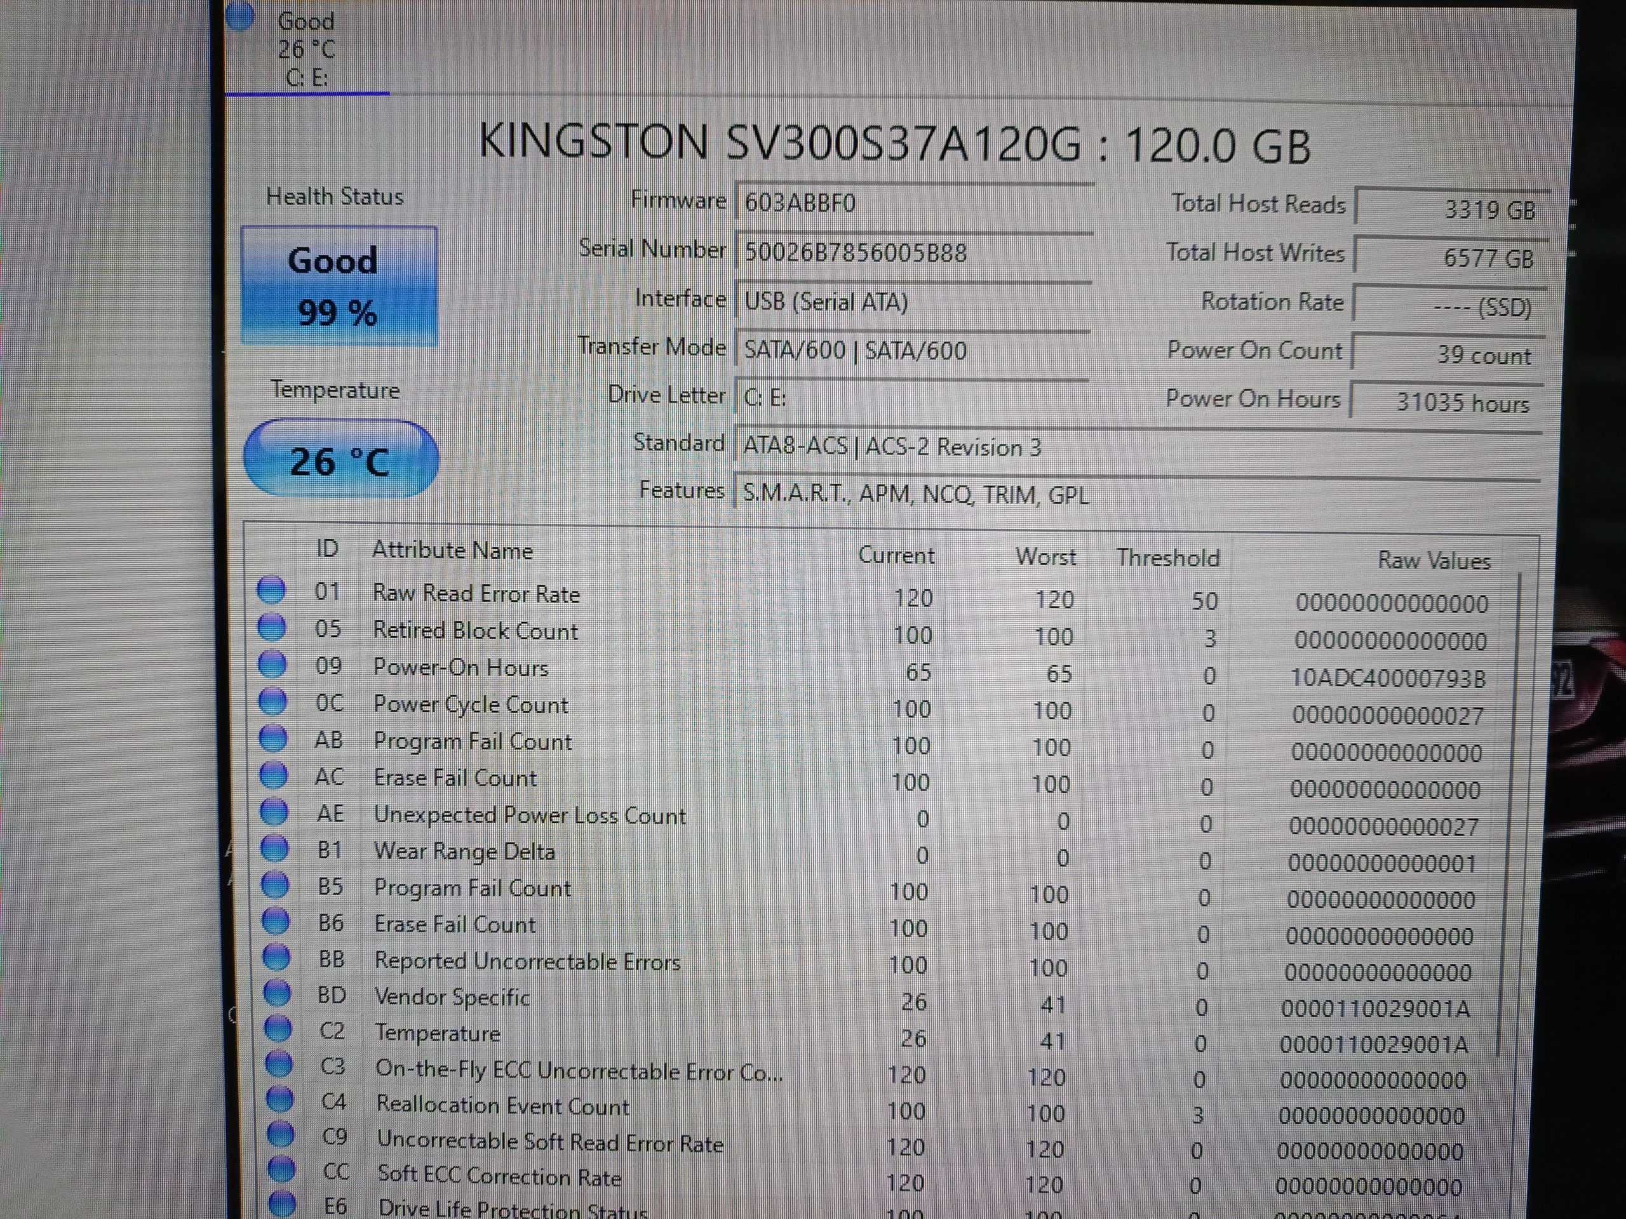Image resolution: width=1626 pixels, height=1219 pixels.
Task: Click Power On Count value 39 count
Action: click(1449, 354)
